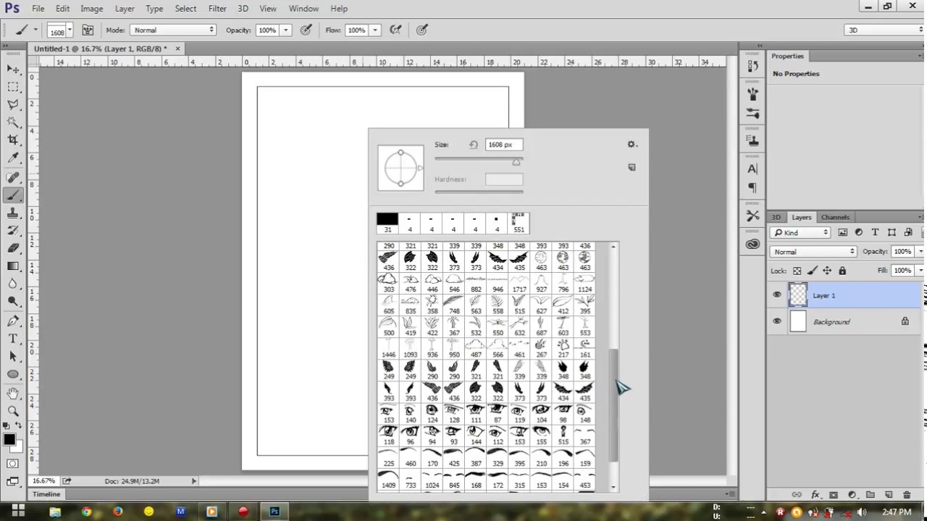Toggle pressure for size
Viewport: 927px width, 521px height.
coord(422,30)
